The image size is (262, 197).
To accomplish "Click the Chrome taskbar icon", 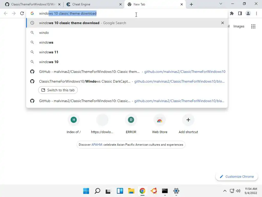I will point(142,191).
